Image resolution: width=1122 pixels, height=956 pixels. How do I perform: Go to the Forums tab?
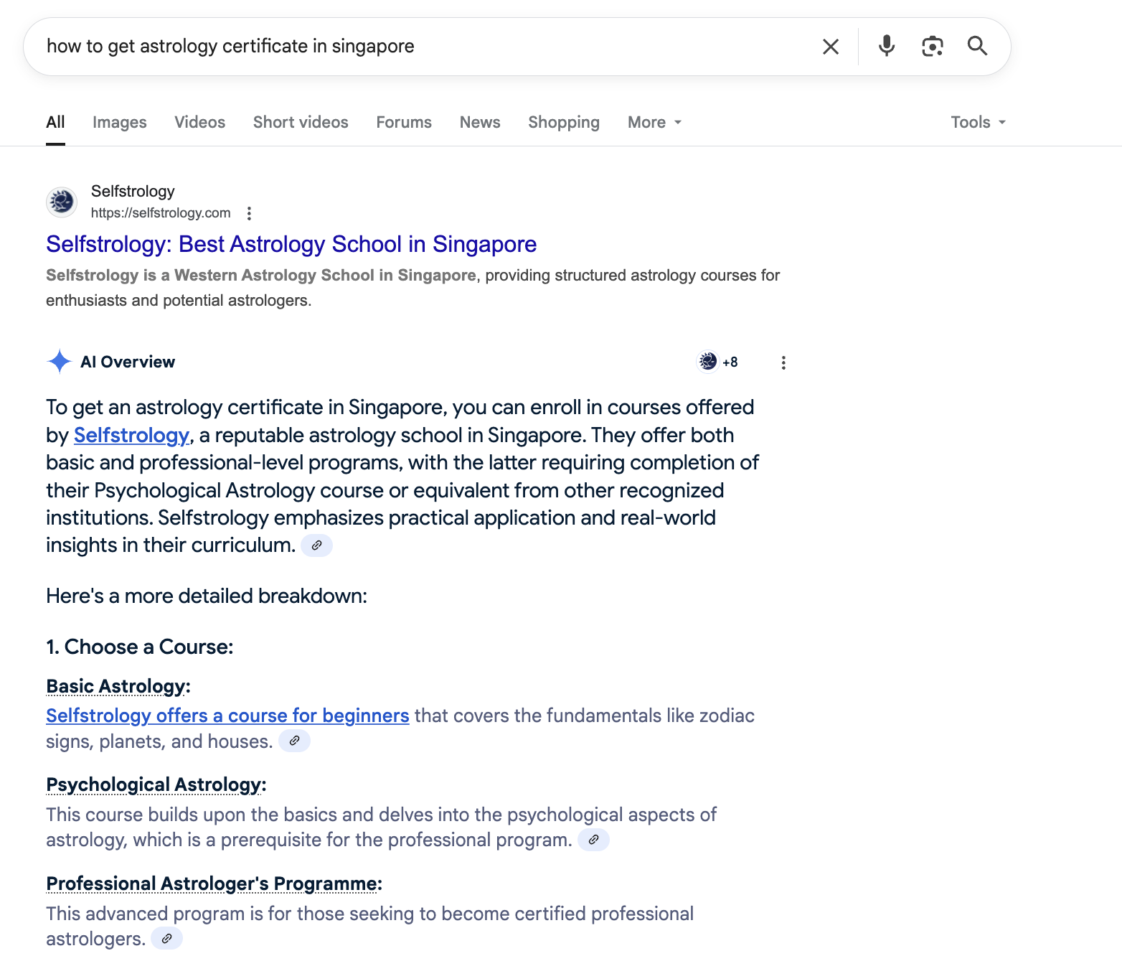pyautogui.click(x=404, y=123)
